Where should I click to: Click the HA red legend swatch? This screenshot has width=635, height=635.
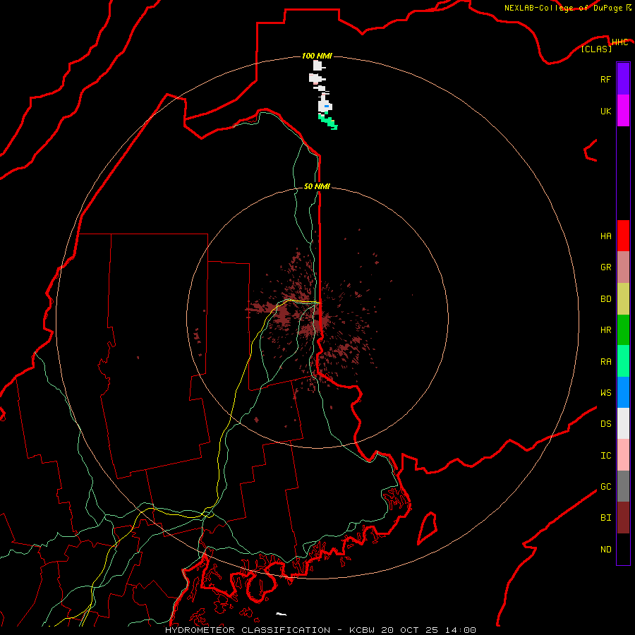click(623, 236)
